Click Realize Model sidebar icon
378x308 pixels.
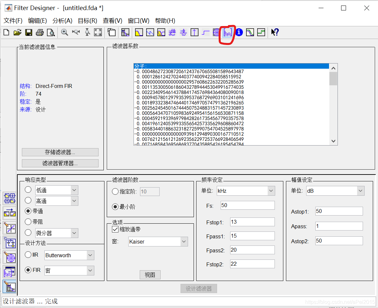coord(10,243)
